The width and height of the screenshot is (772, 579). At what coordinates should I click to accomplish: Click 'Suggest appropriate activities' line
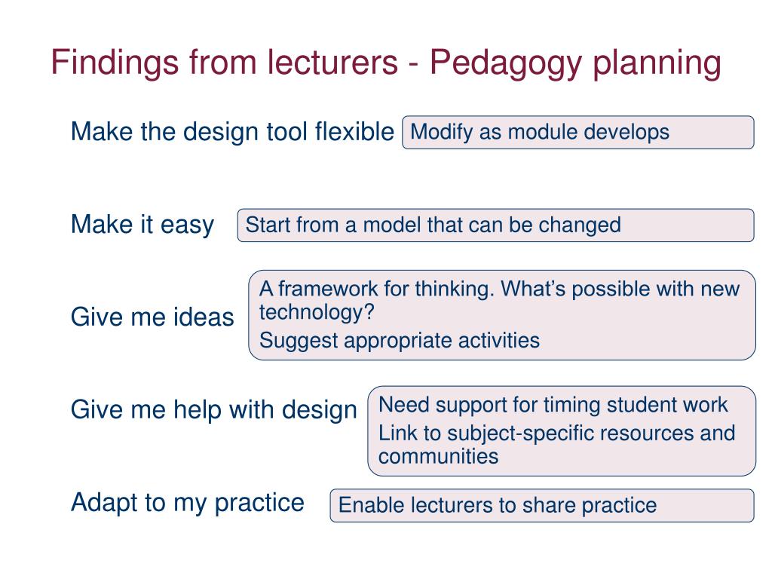coord(400,341)
